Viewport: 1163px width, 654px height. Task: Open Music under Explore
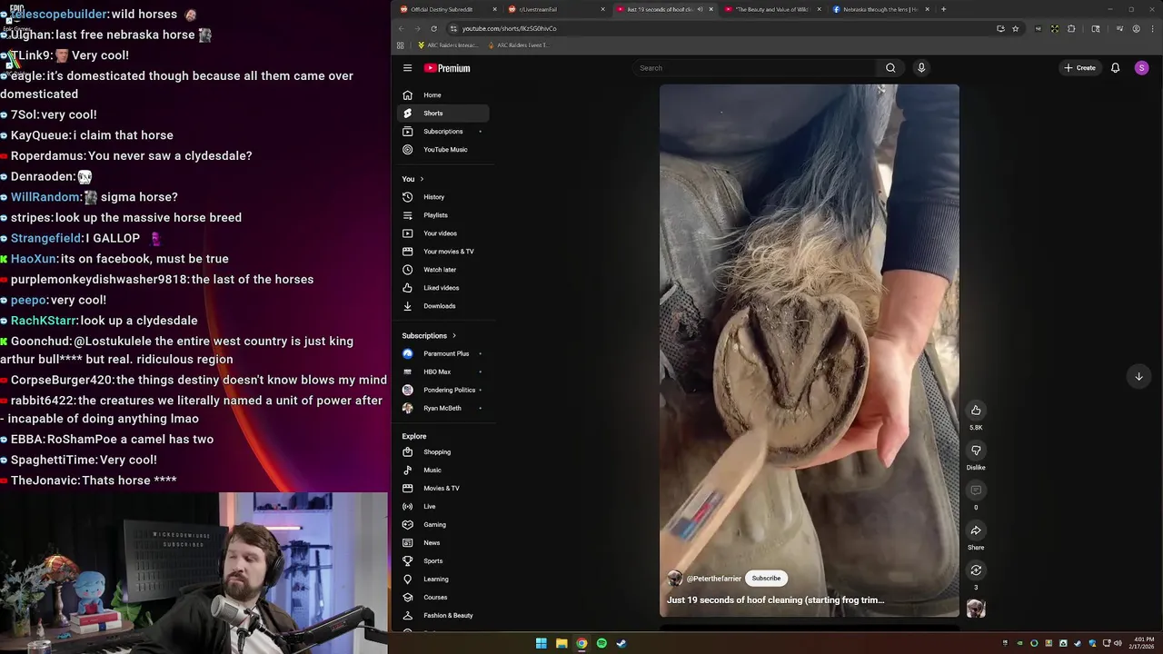click(443, 471)
